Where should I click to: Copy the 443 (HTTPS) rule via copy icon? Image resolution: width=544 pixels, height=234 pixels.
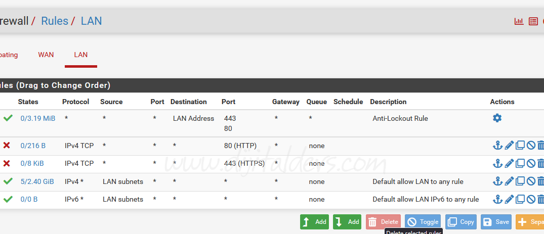point(520,164)
